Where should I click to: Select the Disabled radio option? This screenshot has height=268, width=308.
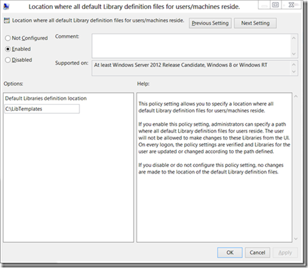tap(8, 60)
